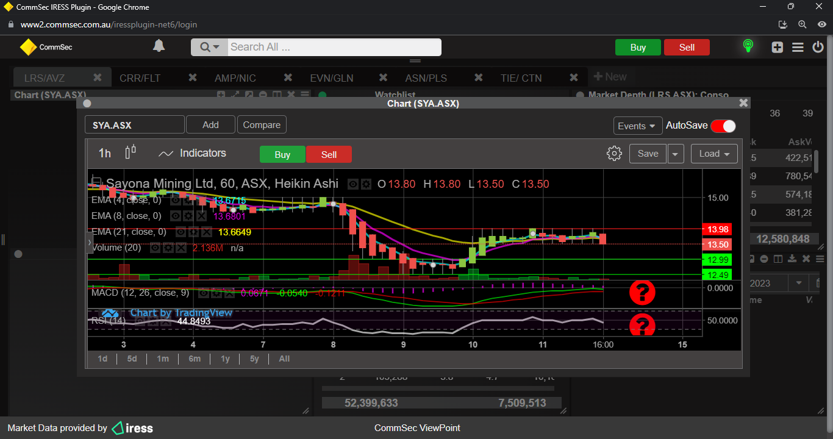This screenshot has height=439, width=833.
Task: Click the add widget plus icon
Action: pos(777,47)
